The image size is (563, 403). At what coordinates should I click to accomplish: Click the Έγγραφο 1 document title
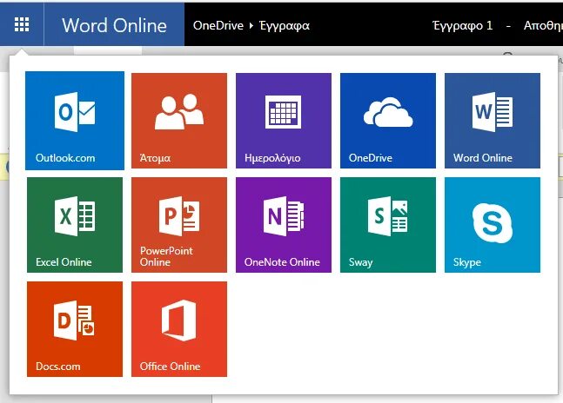tap(462, 26)
